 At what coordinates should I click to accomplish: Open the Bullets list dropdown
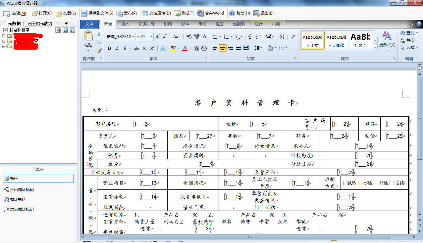pyautogui.click(x=220, y=37)
